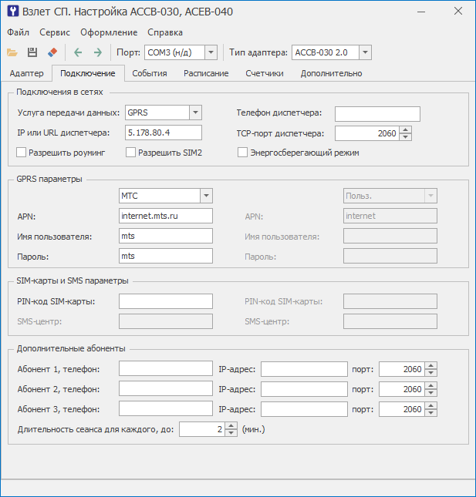
Task: Open the Порт COM3 dropdown
Action: (211, 52)
